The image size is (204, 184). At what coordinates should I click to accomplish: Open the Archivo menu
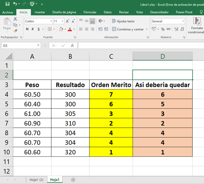pyautogui.click(x=7, y=12)
